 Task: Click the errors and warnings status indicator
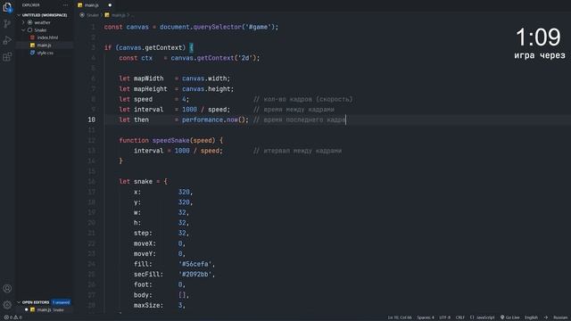12,317
